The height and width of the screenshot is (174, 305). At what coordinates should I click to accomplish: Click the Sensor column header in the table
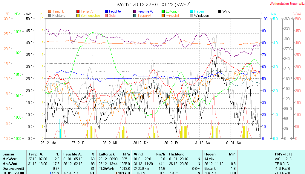pos(8,154)
